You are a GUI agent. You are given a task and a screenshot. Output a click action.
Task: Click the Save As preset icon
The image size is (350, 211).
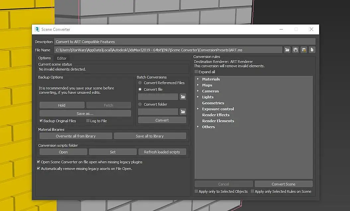(304, 50)
